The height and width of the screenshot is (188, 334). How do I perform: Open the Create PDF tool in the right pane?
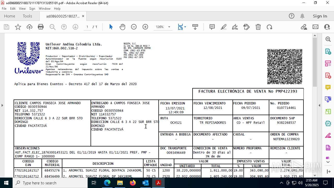pyautogui.click(x=328, y=75)
